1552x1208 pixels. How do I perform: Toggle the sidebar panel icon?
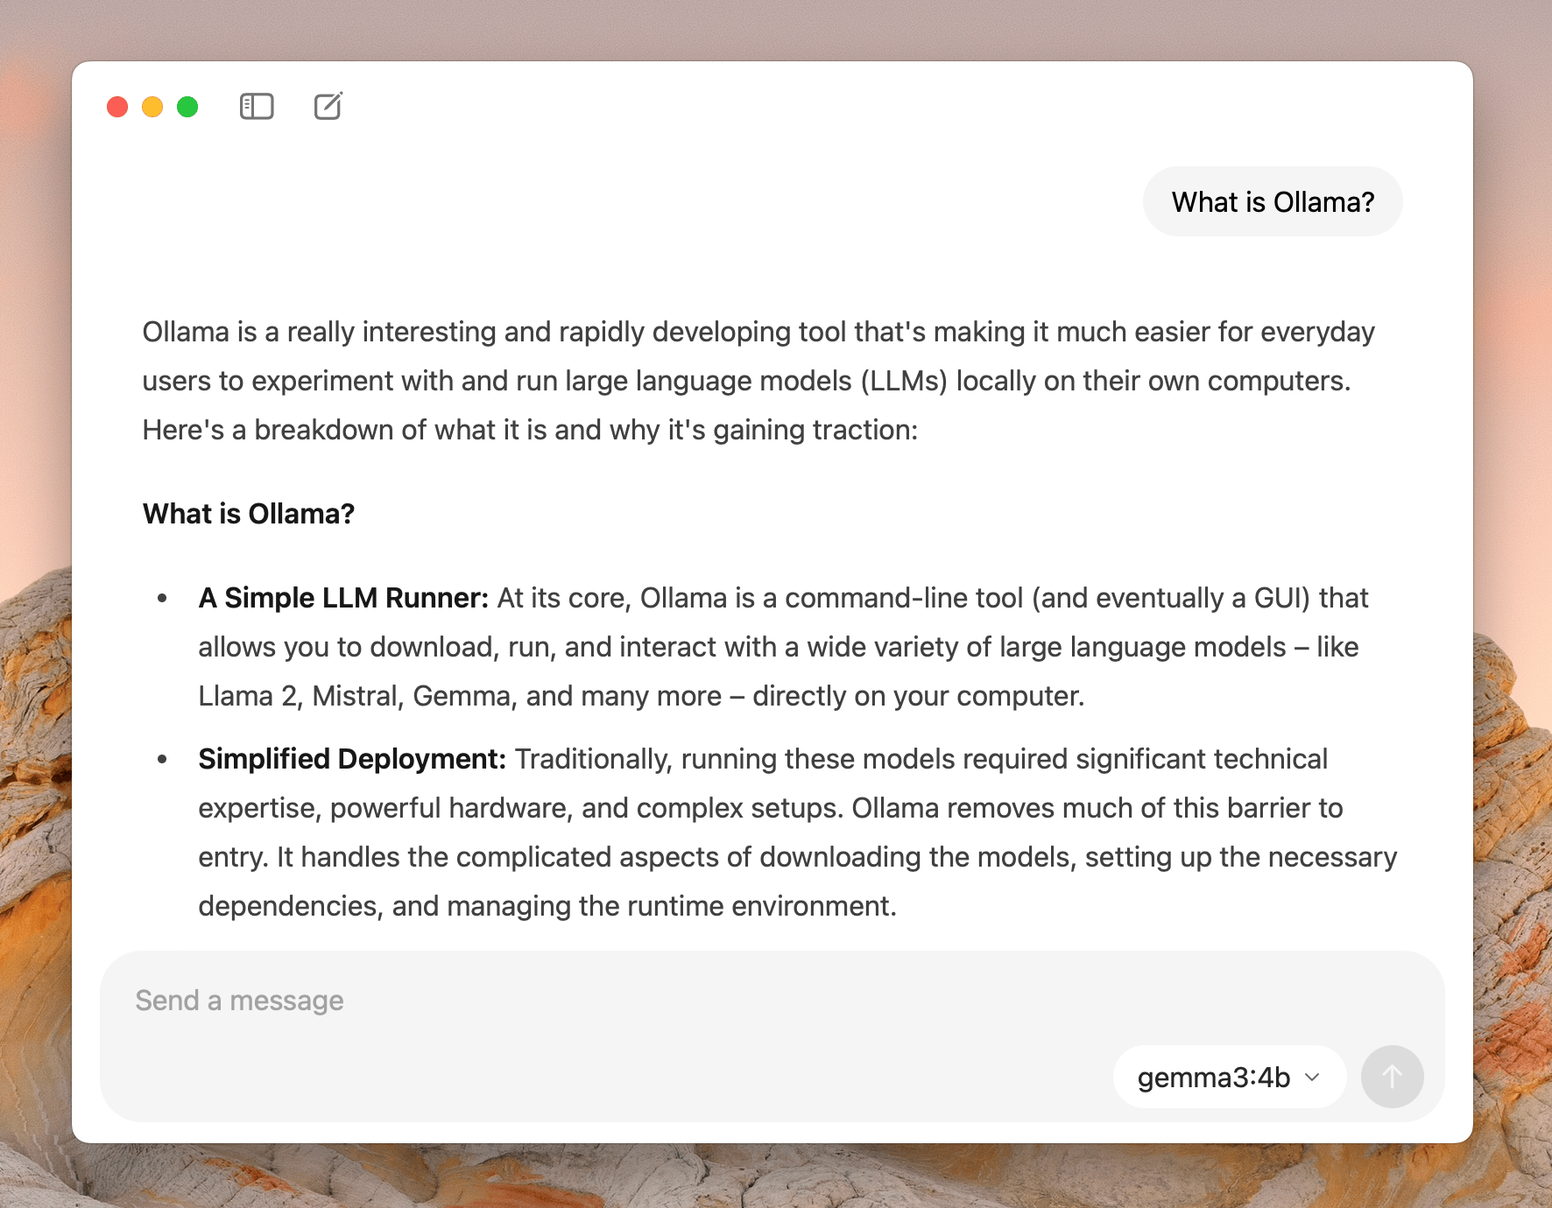click(257, 107)
